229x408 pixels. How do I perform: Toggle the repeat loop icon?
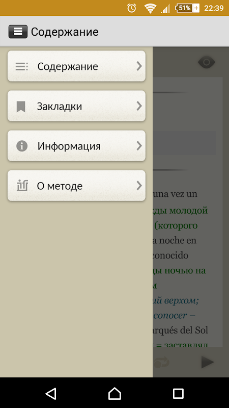161,362
